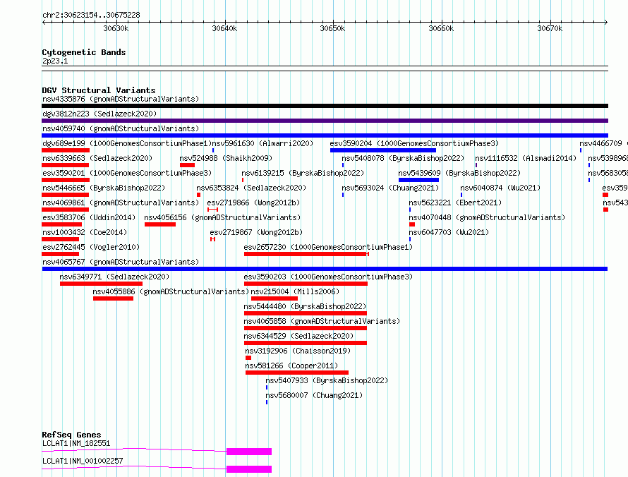Viewport: 628px width, 477px height.
Task: Select red bar under nsv524988
Action: click(187, 165)
